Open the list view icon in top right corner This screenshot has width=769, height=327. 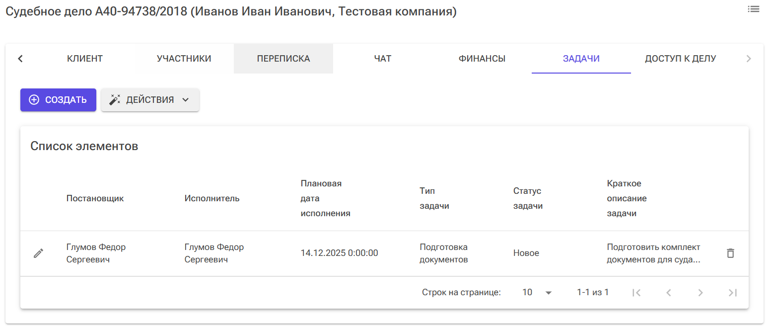click(x=753, y=9)
